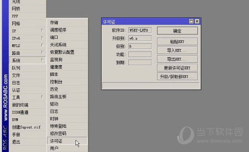
Task: Select 历史 submenu item
Action: click(67, 89)
